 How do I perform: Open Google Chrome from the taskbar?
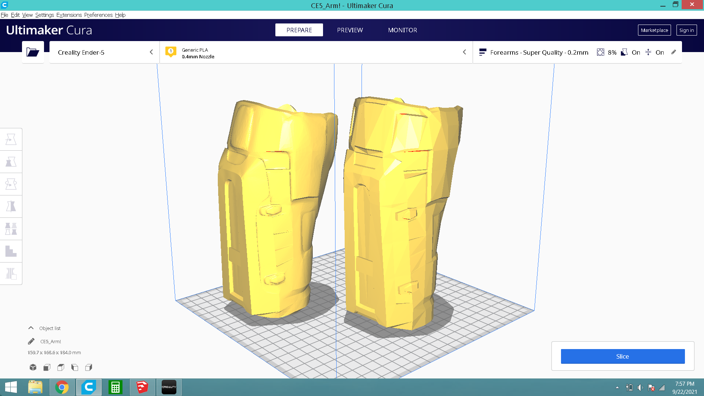tap(62, 387)
